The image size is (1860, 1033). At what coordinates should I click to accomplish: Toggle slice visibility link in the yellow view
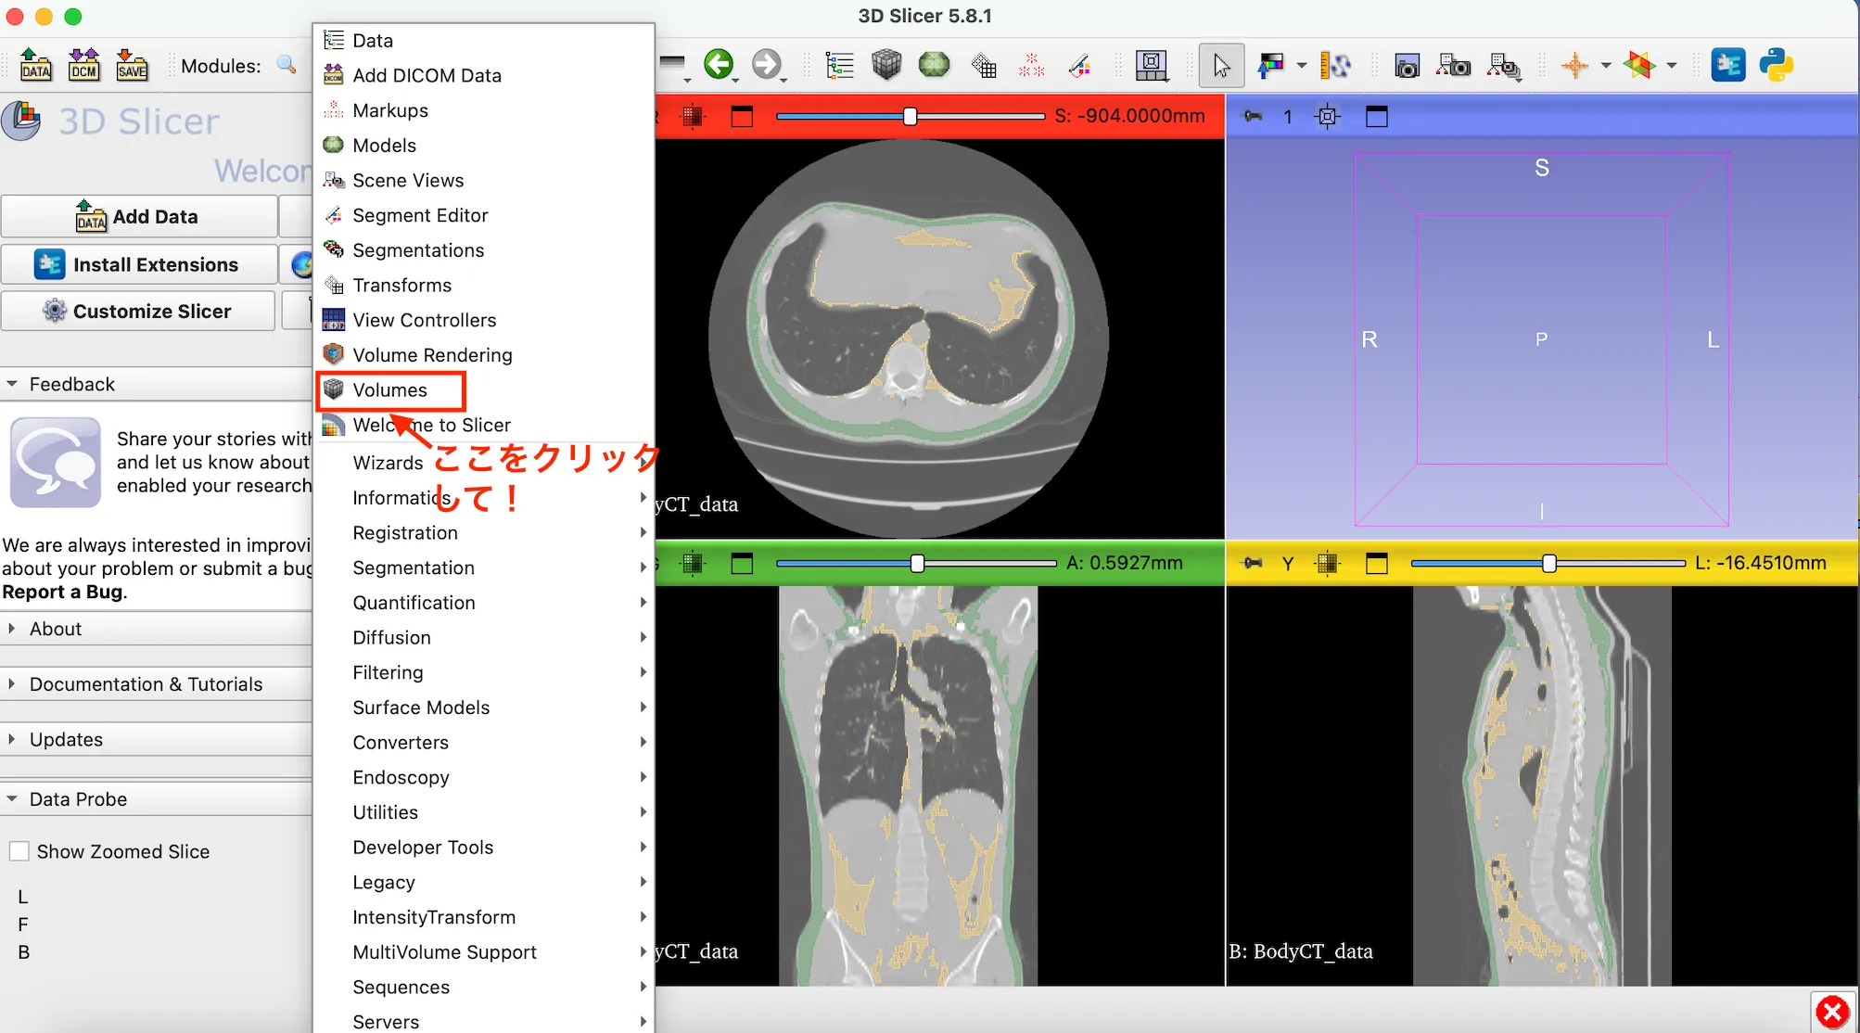(1328, 563)
